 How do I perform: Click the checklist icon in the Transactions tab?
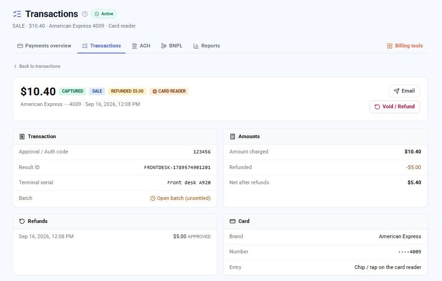click(x=85, y=46)
